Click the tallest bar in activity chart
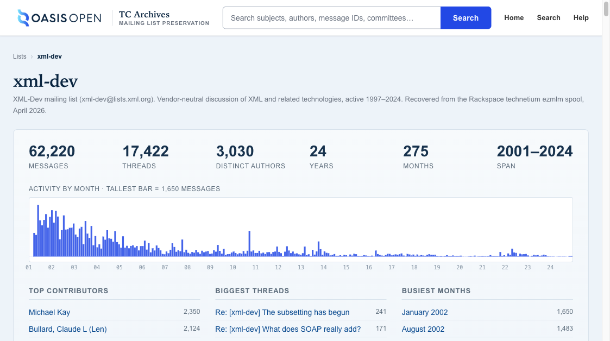This screenshot has width=610, height=341. 38,231
